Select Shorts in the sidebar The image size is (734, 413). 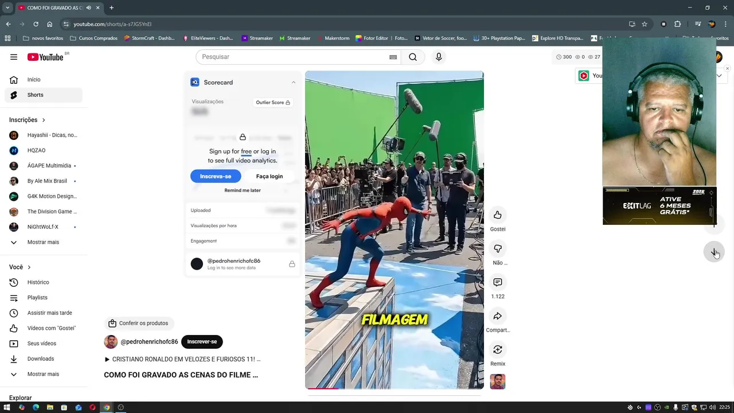pyautogui.click(x=44, y=95)
